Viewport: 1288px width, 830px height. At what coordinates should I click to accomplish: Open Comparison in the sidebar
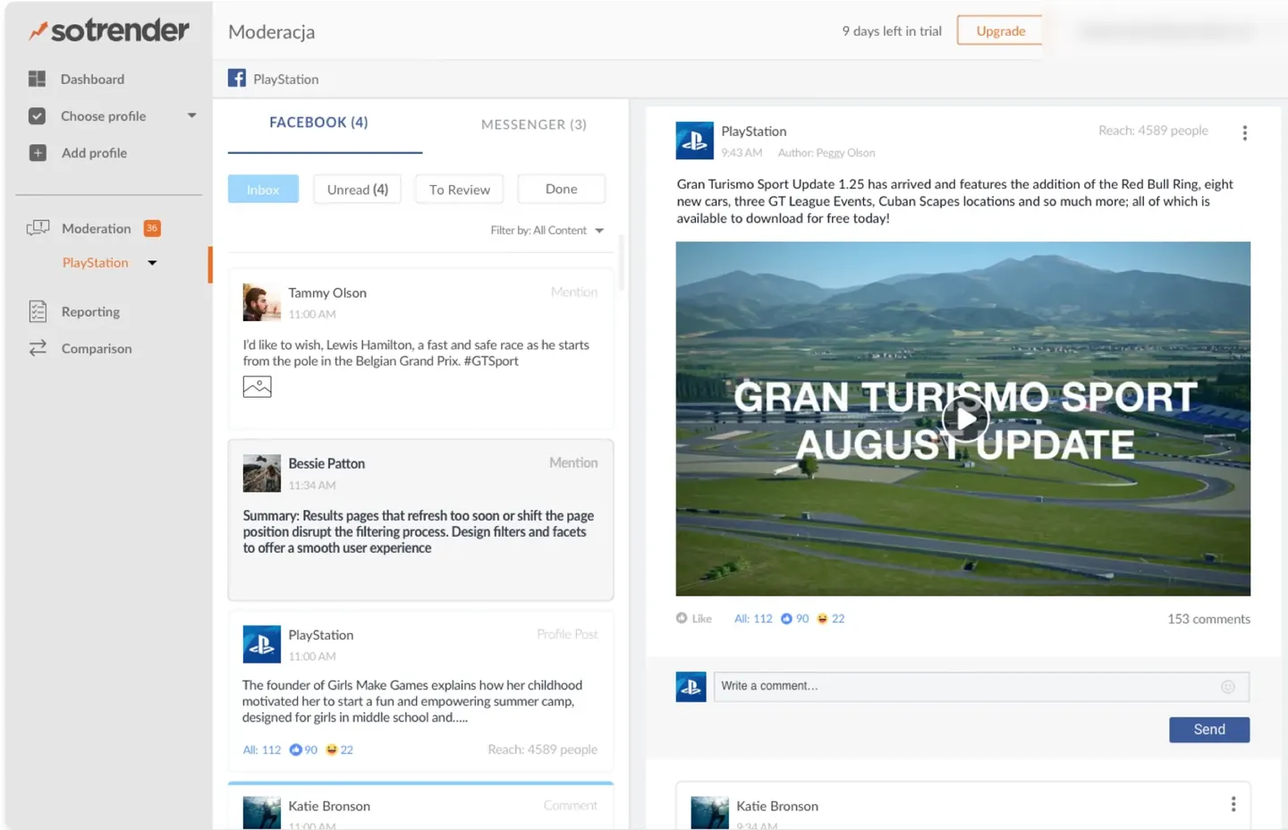[97, 349]
